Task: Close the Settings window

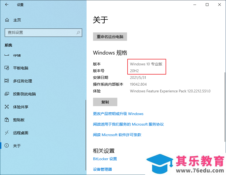Action: tap(220, 5)
